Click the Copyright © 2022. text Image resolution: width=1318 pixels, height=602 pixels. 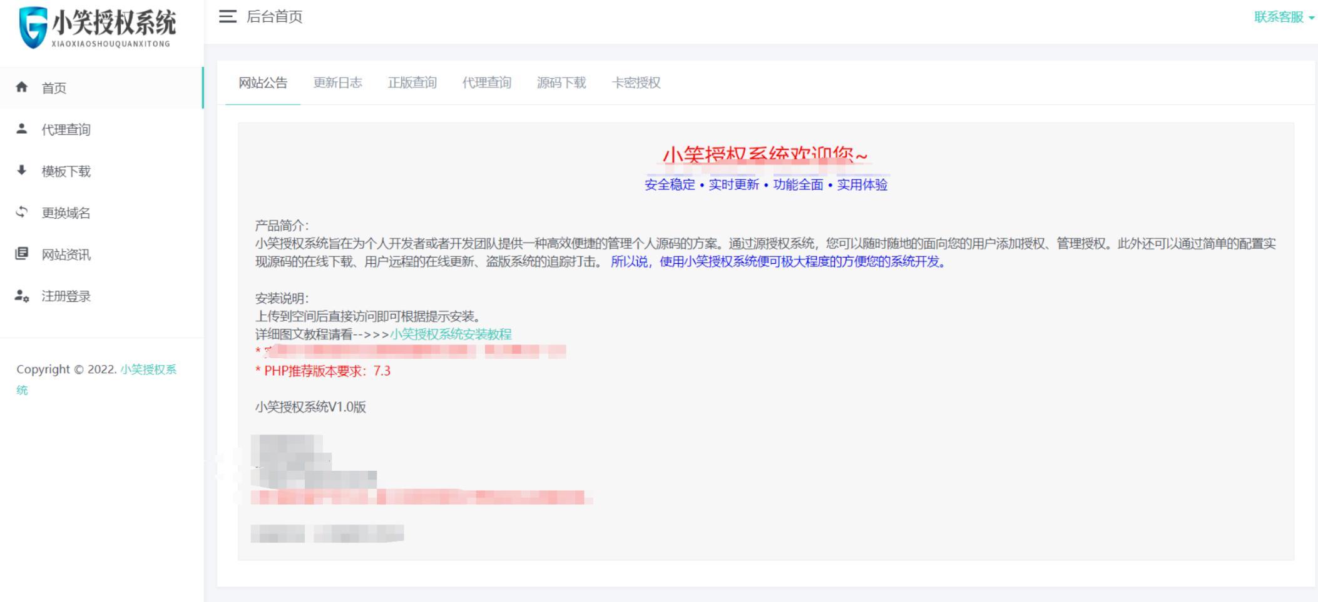[66, 369]
